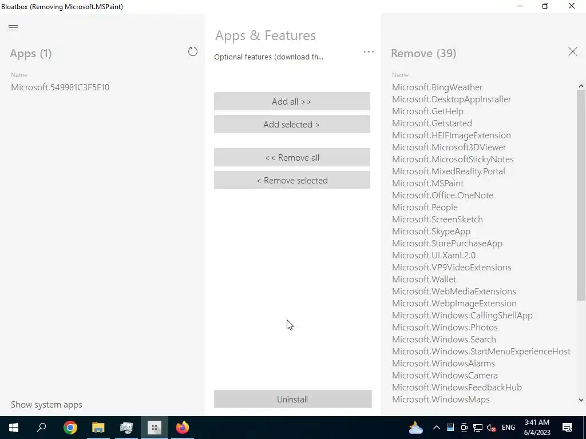Open the three-dots more options menu
The image size is (586, 439).
pos(369,52)
